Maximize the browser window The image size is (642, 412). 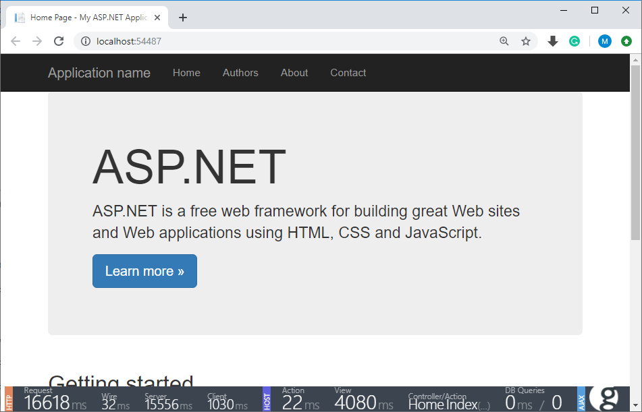coord(595,10)
